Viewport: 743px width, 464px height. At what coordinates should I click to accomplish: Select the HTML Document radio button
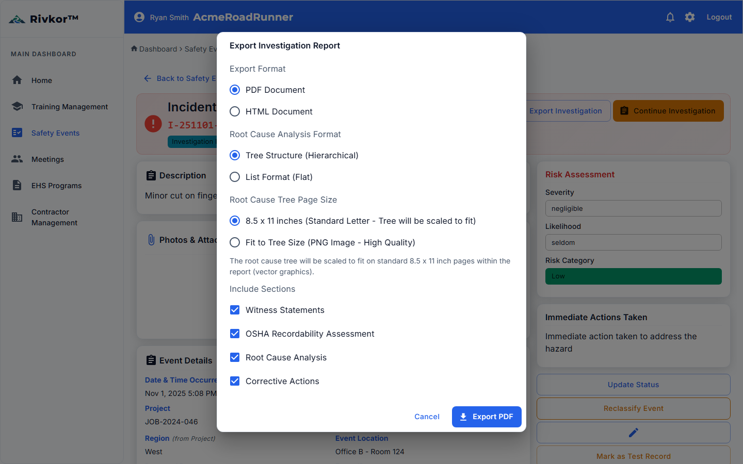[235, 111]
